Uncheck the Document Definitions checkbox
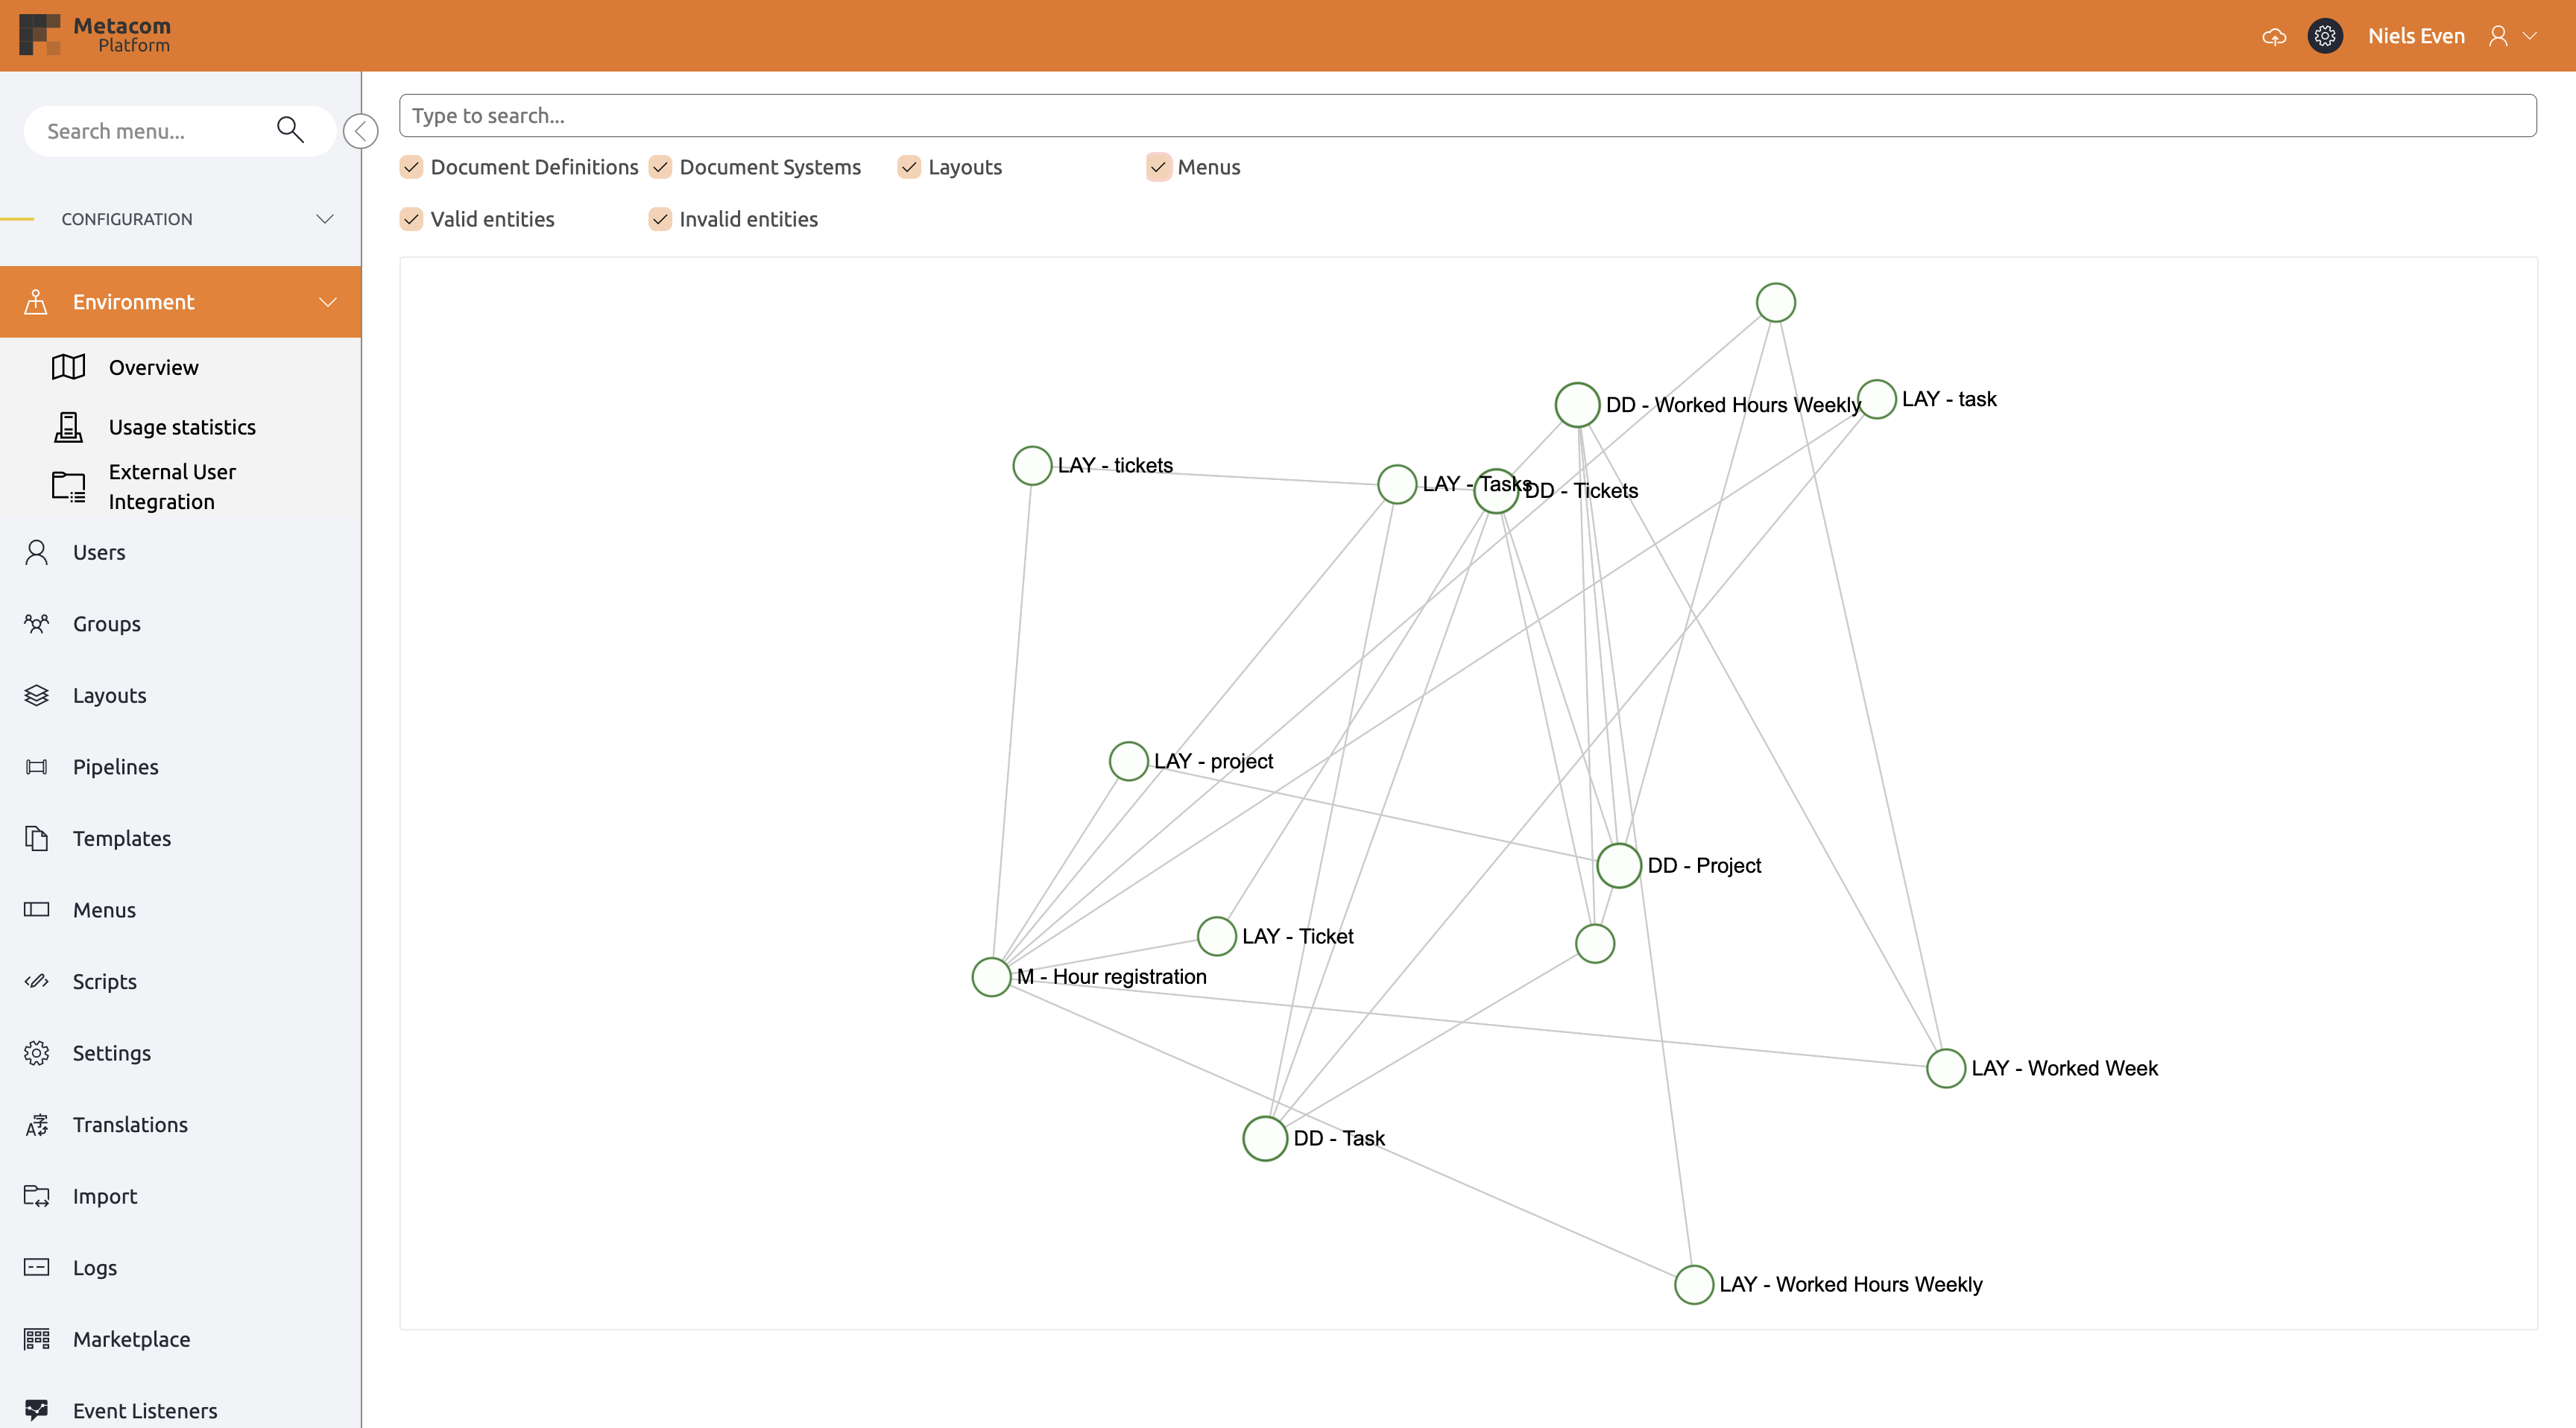The height and width of the screenshot is (1428, 2576). (x=411, y=167)
